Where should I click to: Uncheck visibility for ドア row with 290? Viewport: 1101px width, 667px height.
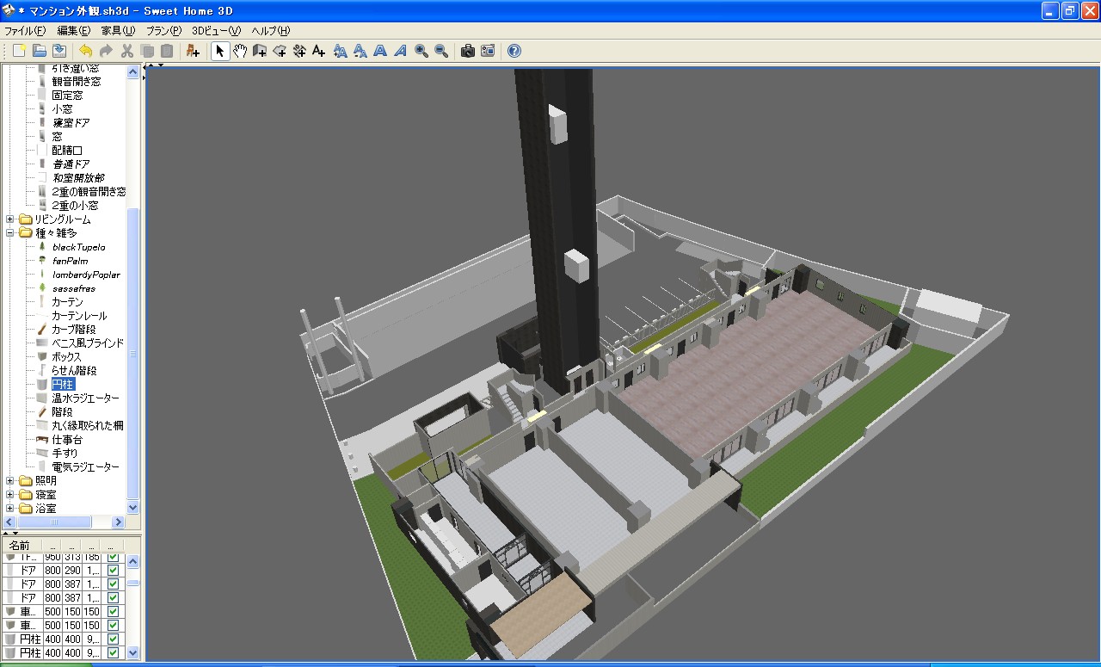click(x=113, y=570)
